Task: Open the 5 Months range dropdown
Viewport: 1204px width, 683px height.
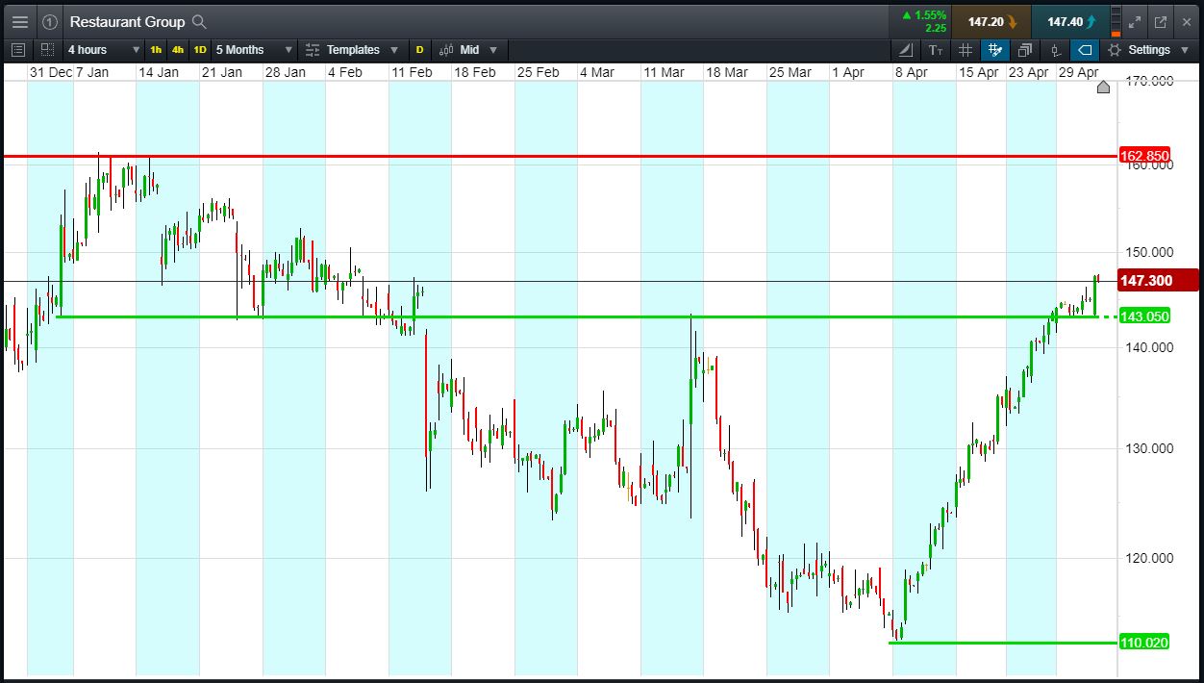Action: pyautogui.click(x=255, y=50)
